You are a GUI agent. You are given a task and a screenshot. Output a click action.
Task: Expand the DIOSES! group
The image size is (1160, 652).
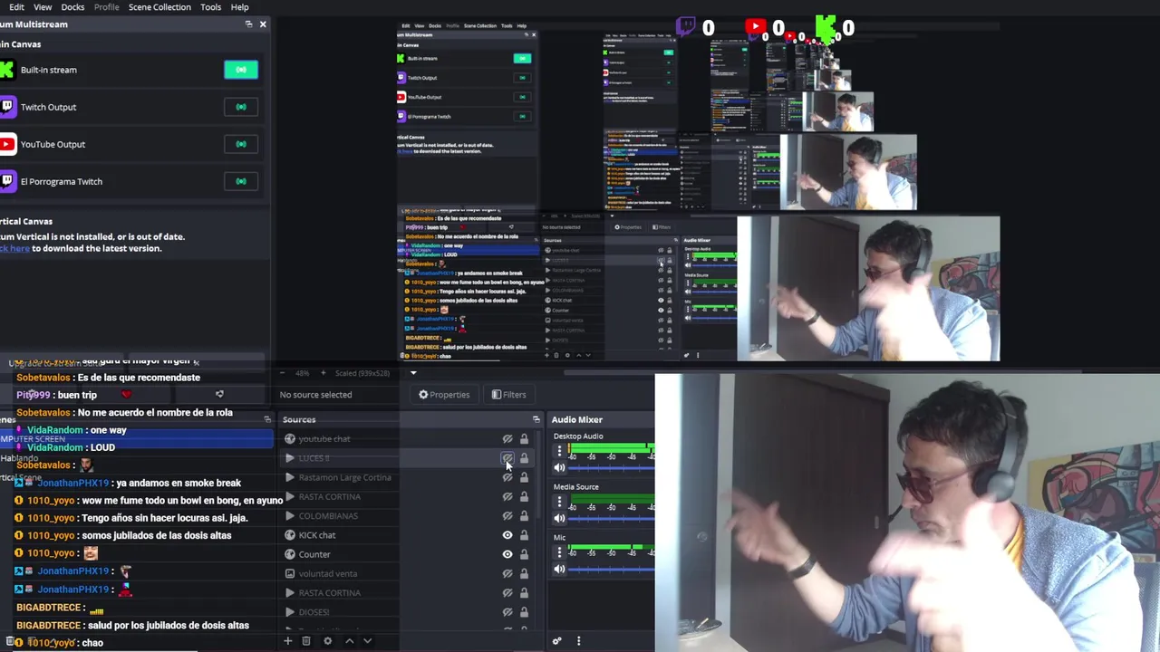[290, 612]
